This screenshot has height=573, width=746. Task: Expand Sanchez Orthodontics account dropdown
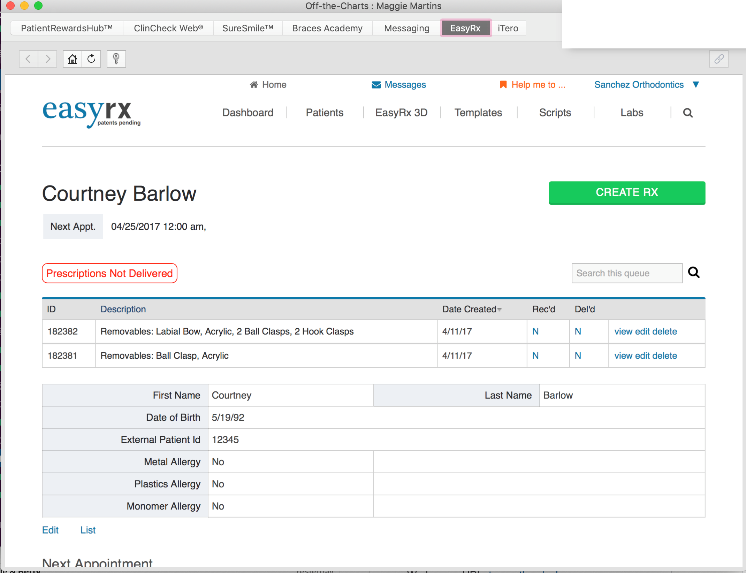point(696,85)
